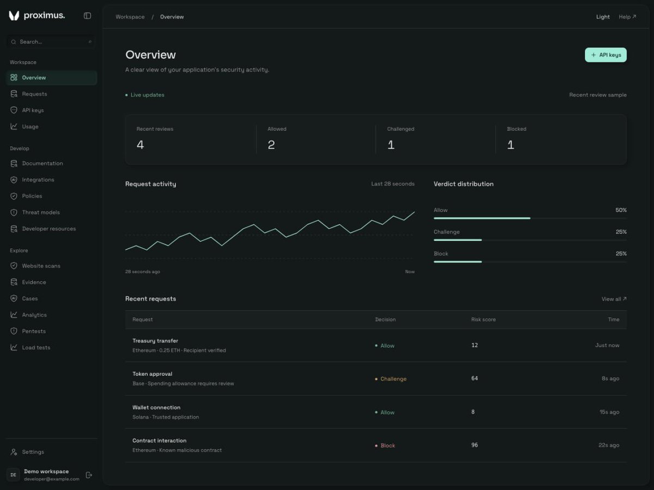Click the Documentation icon in the sidebar
Screen dimensions: 654x490
(14, 163)
